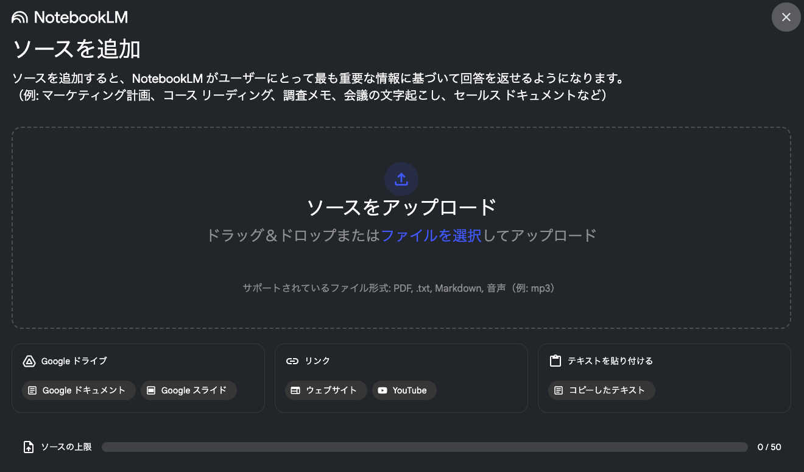804x472 pixels.
Task: Choose the Google スライド source chip
Action: (188, 390)
